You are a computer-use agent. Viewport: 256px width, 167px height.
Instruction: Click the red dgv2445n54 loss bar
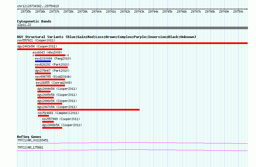tap(45, 98)
